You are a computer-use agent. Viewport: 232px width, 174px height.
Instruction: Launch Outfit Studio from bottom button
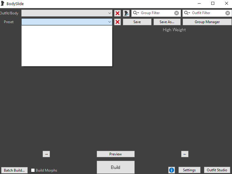(x=217, y=170)
